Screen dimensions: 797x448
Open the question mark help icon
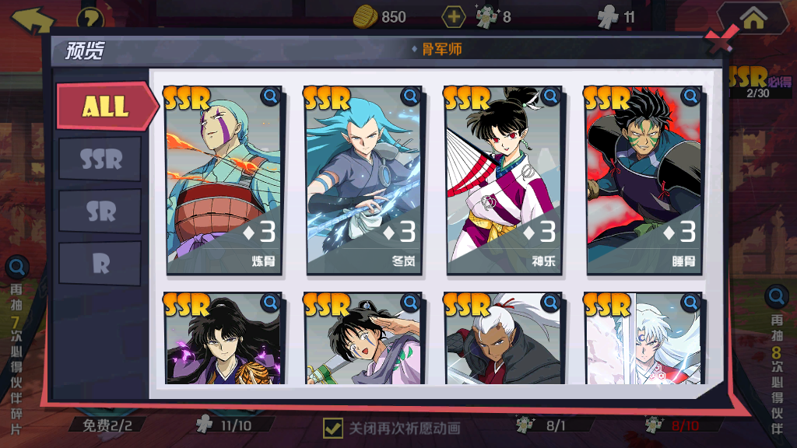coord(90,19)
